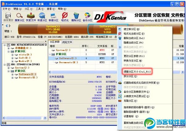Close the disk bar with small x
This screenshot has width=186, height=131.
pyautogui.click(x=3, y=25)
